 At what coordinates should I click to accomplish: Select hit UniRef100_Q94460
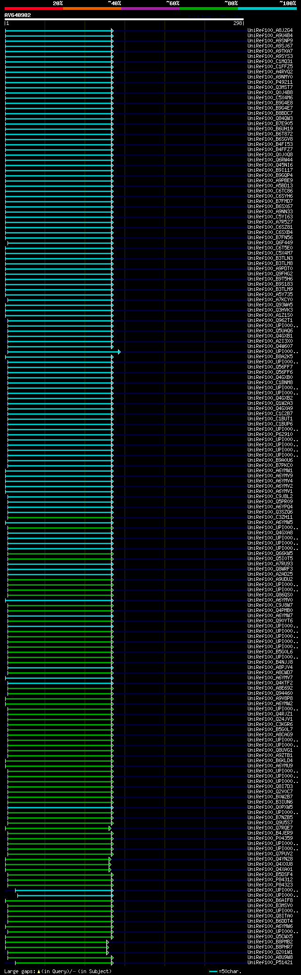point(270,693)
